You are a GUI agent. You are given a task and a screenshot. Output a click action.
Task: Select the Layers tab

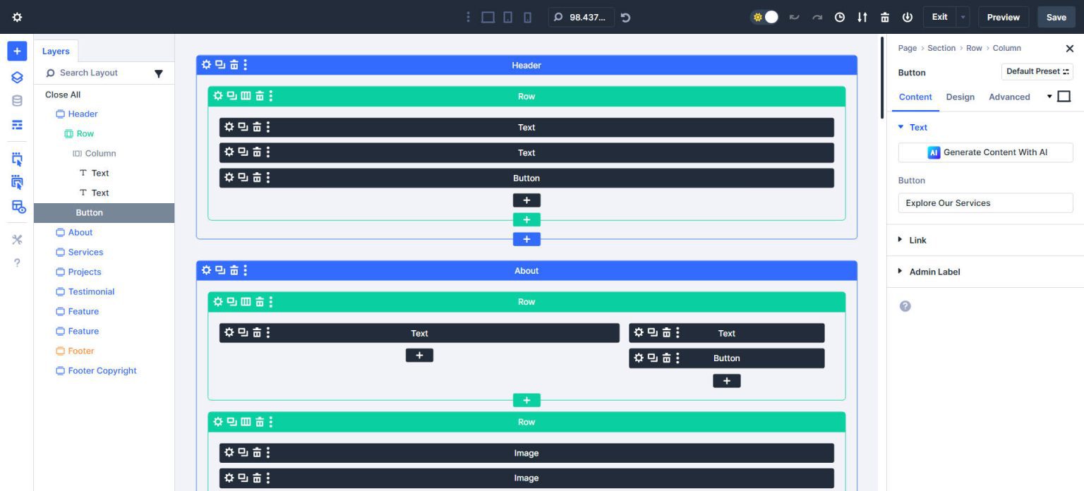[56, 51]
